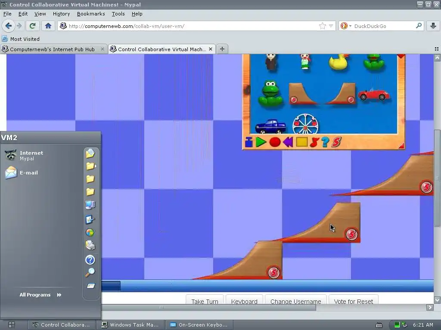Expand the folder icon with submenu arrow
The height and width of the screenshot is (330, 441).
pyautogui.click(x=90, y=166)
